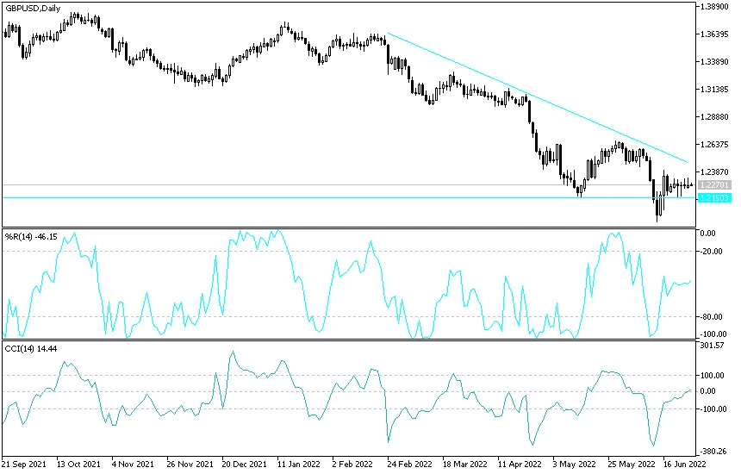Select the descending cyan trendline
Screen dimensions: 741x474
tap(538, 98)
